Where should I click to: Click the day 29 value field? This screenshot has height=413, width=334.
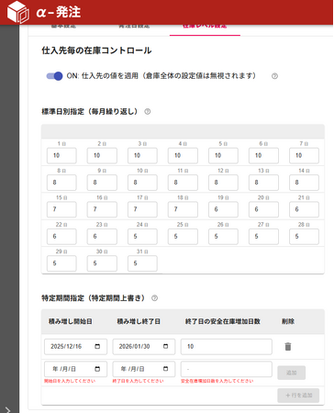61,263
